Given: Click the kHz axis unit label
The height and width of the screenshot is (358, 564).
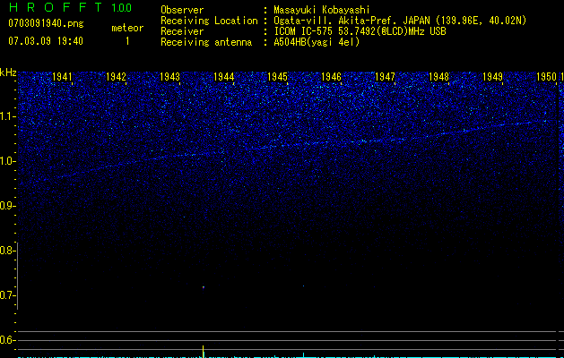Looking at the screenshot, I should [x=9, y=72].
